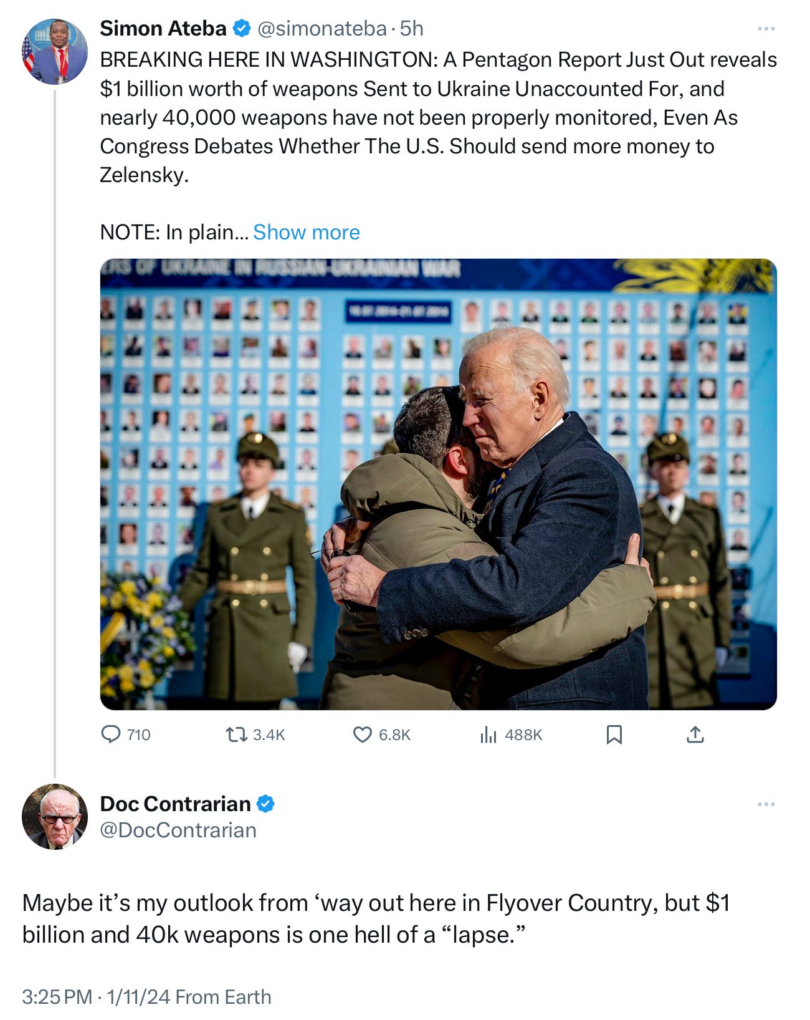The height and width of the screenshot is (1020, 810).
Task: Retweet Simon Ateba's post
Action: point(255,735)
